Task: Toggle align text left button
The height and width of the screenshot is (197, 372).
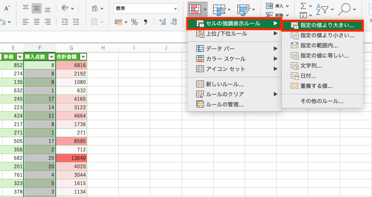Action: tap(25, 22)
